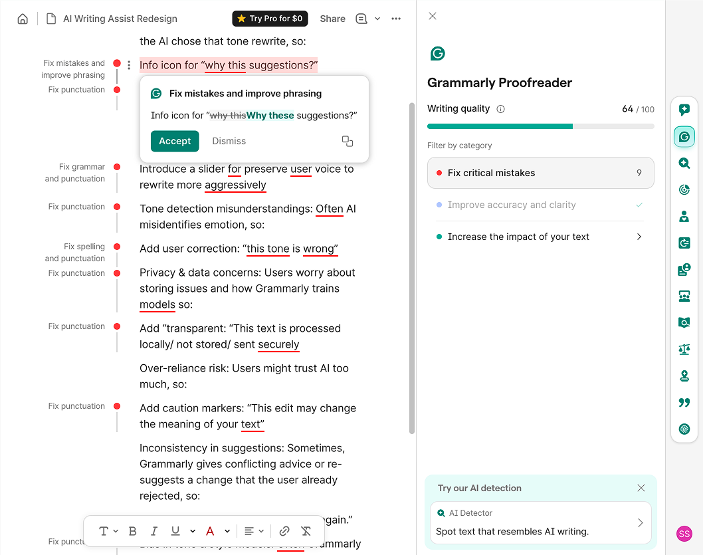The image size is (703, 555).
Task: Select Improve accuracy and clarity category
Action: click(x=540, y=205)
